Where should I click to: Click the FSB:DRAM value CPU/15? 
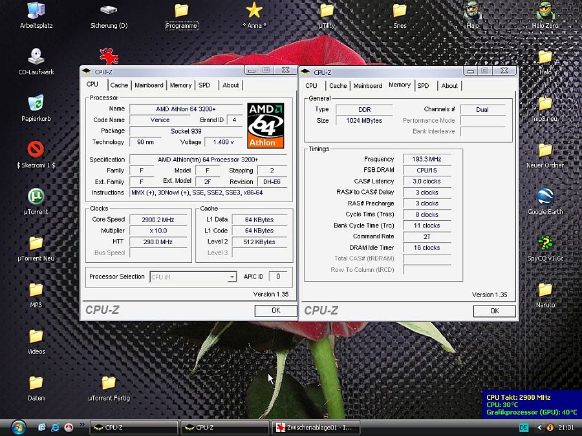pyautogui.click(x=427, y=170)
